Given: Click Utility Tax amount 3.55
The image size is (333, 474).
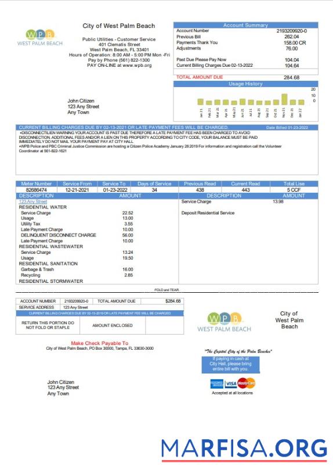Looking at the screenshot, I should tap(129, 224).
